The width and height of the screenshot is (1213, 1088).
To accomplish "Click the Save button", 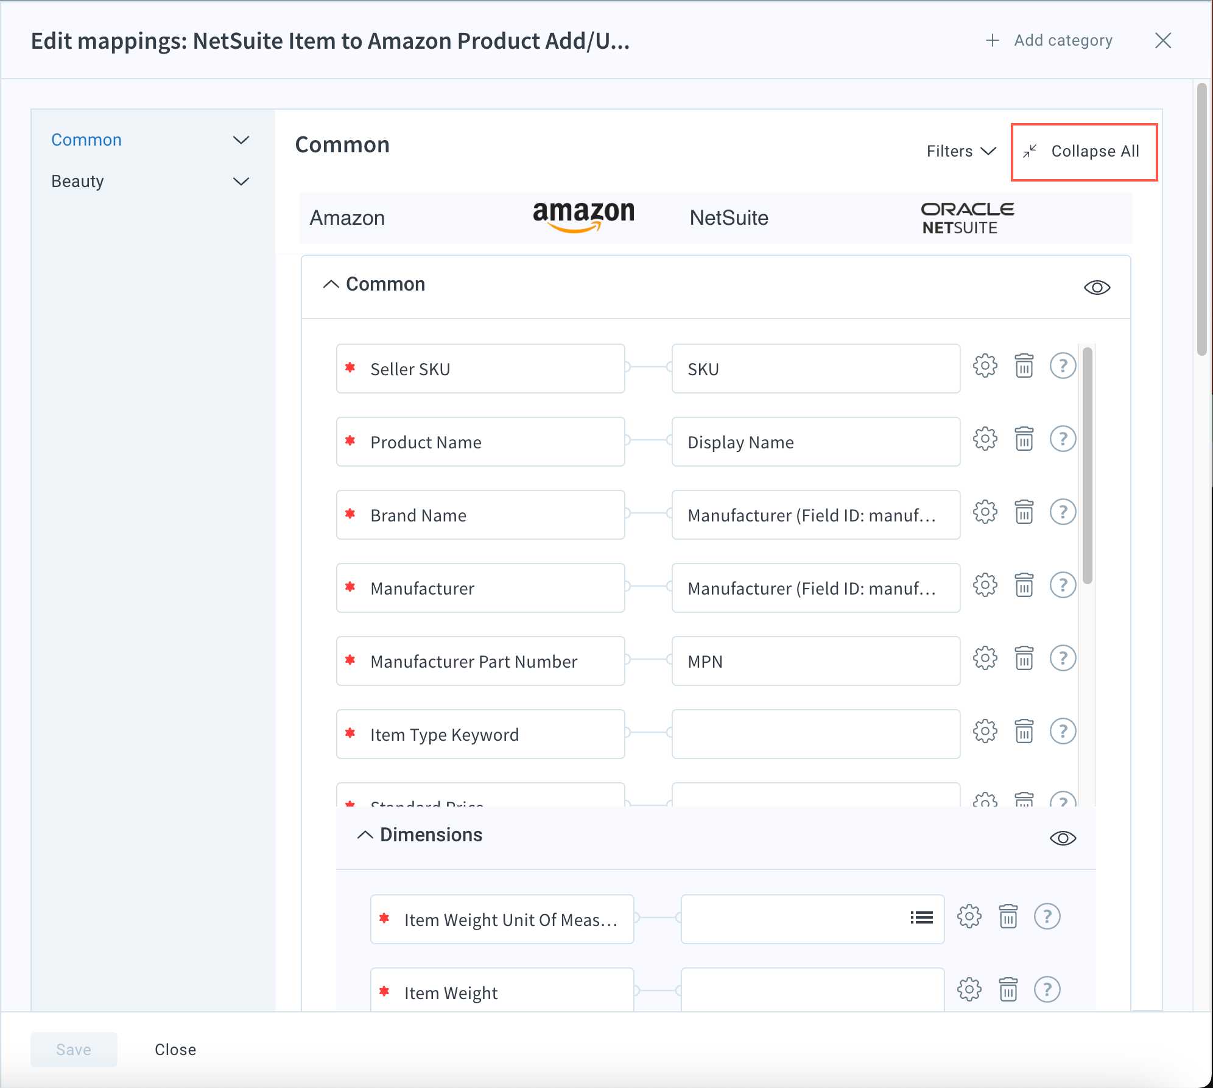I will tap(74, 1049).
